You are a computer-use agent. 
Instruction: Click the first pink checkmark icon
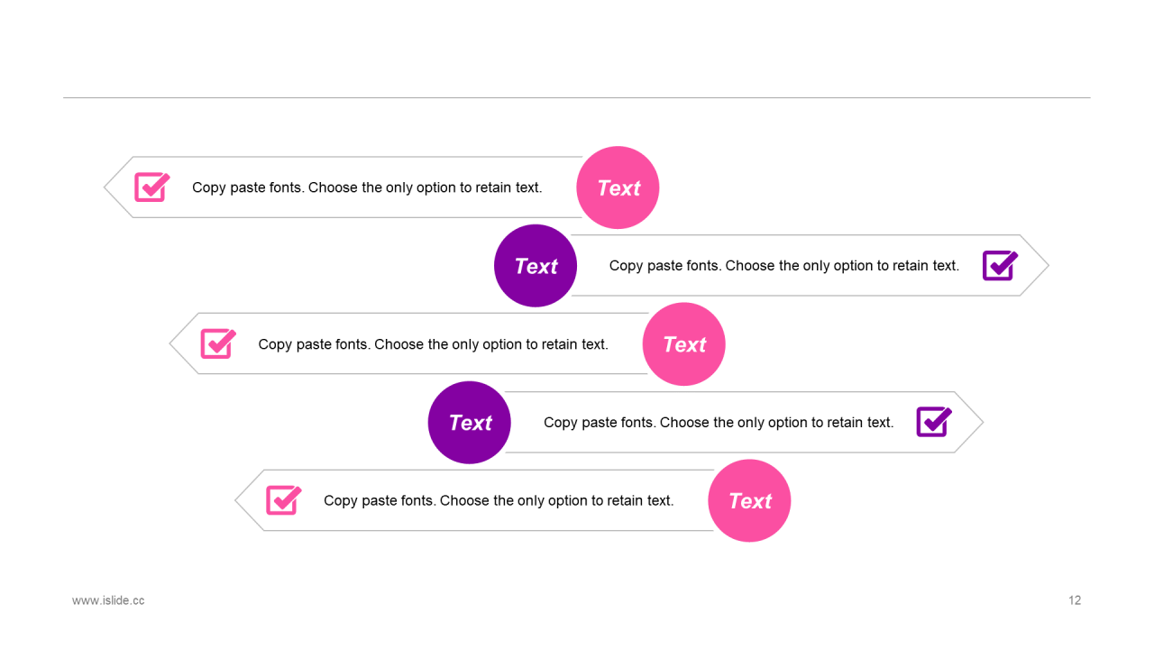pos(152,187)
